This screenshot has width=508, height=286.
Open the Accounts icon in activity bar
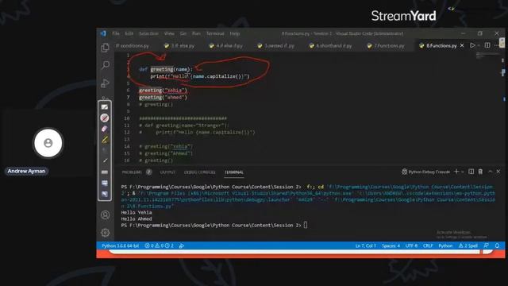(x=105, y=215)
